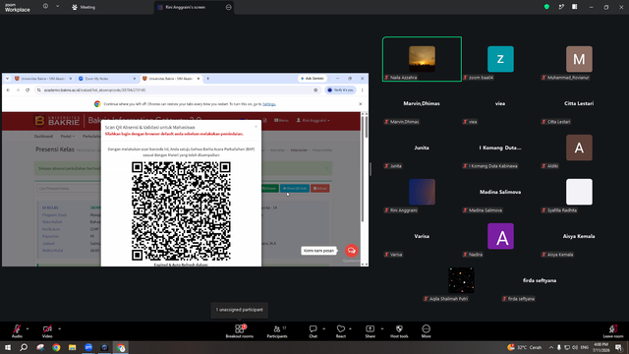The height and width of the screenshot is (354, 629).
Task: Open Rini Anggraini user dropdown on Bakrie site
Action: 313,120
